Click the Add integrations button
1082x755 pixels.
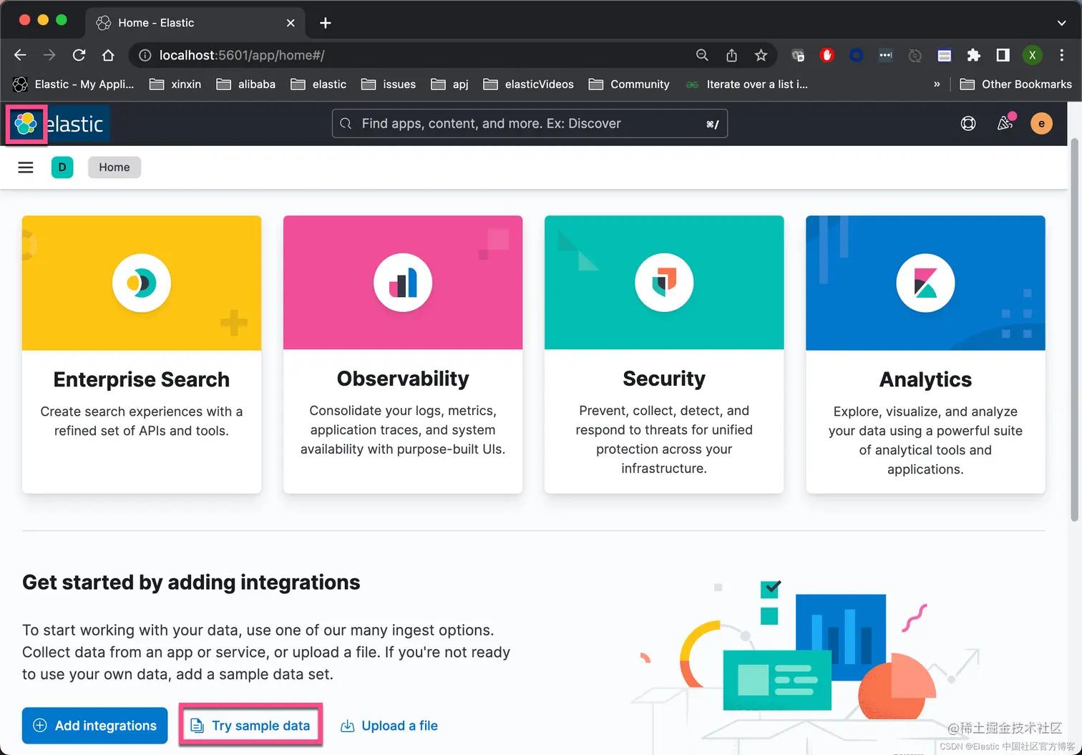[95, 726]
